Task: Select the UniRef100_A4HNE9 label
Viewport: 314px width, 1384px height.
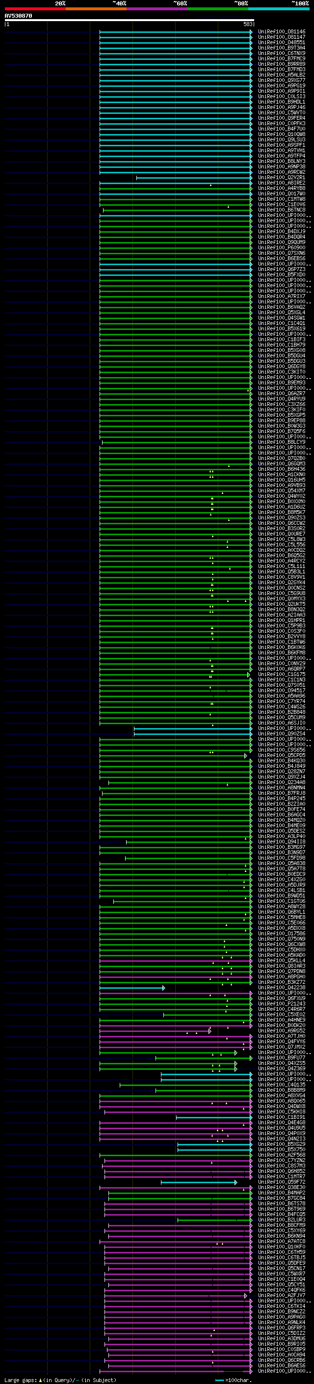Action: 282,1020
